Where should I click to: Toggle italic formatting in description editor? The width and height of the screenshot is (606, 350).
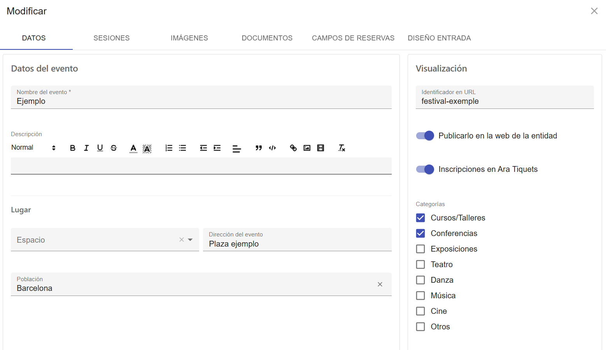point(86,148)
